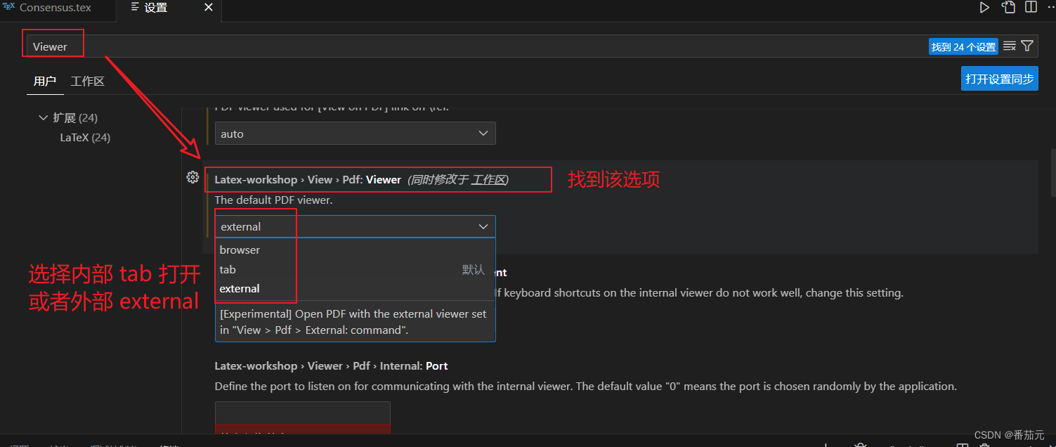Open the settings filter funnel icon
Screen dimensions: 1056x447
pos(1027,46)
